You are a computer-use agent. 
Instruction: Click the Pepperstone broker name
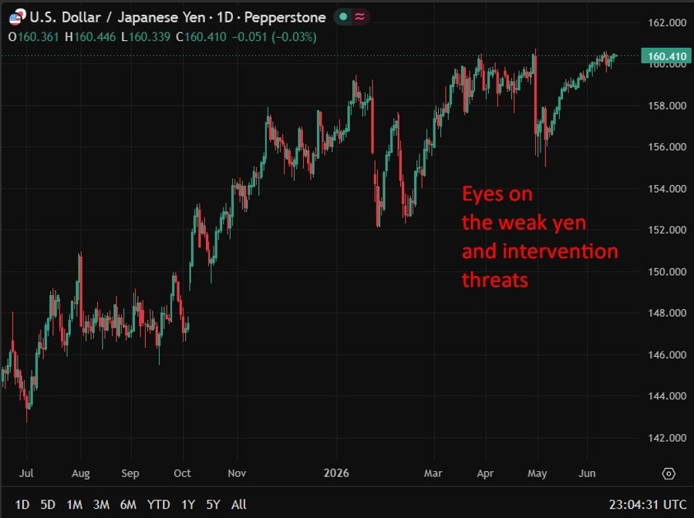[285, 18]
